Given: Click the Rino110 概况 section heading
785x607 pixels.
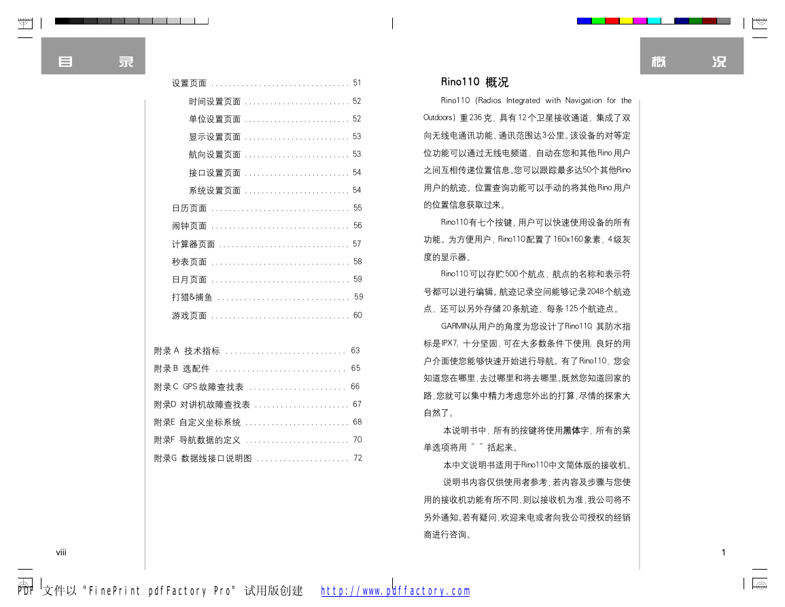Looking at the screenshot, I should (474, 82).
